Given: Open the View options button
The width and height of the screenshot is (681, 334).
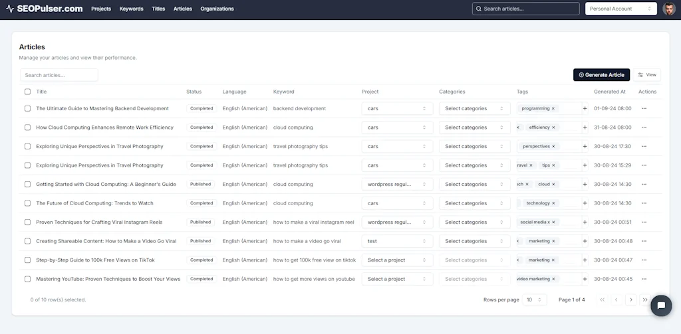Looking at the screenshot, I should (x=647, y=75).
